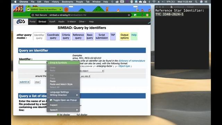This screenshot has width=222, height=125.
Task: Open the Window menu
Action: (x=96, y=2)
